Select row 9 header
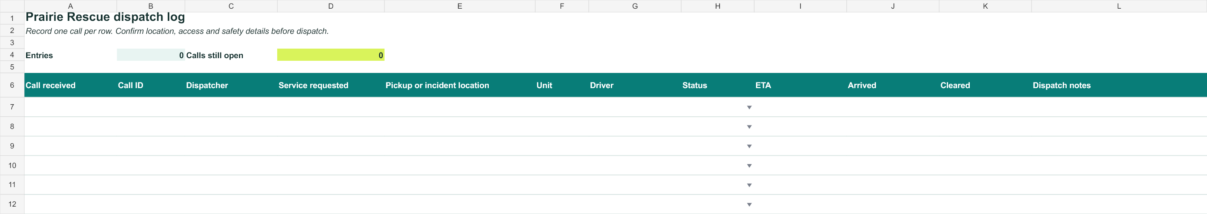 (x=12, y=145)
